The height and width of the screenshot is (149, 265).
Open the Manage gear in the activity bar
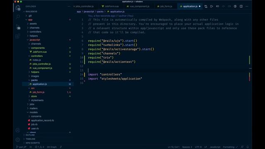tap(18, 139)
